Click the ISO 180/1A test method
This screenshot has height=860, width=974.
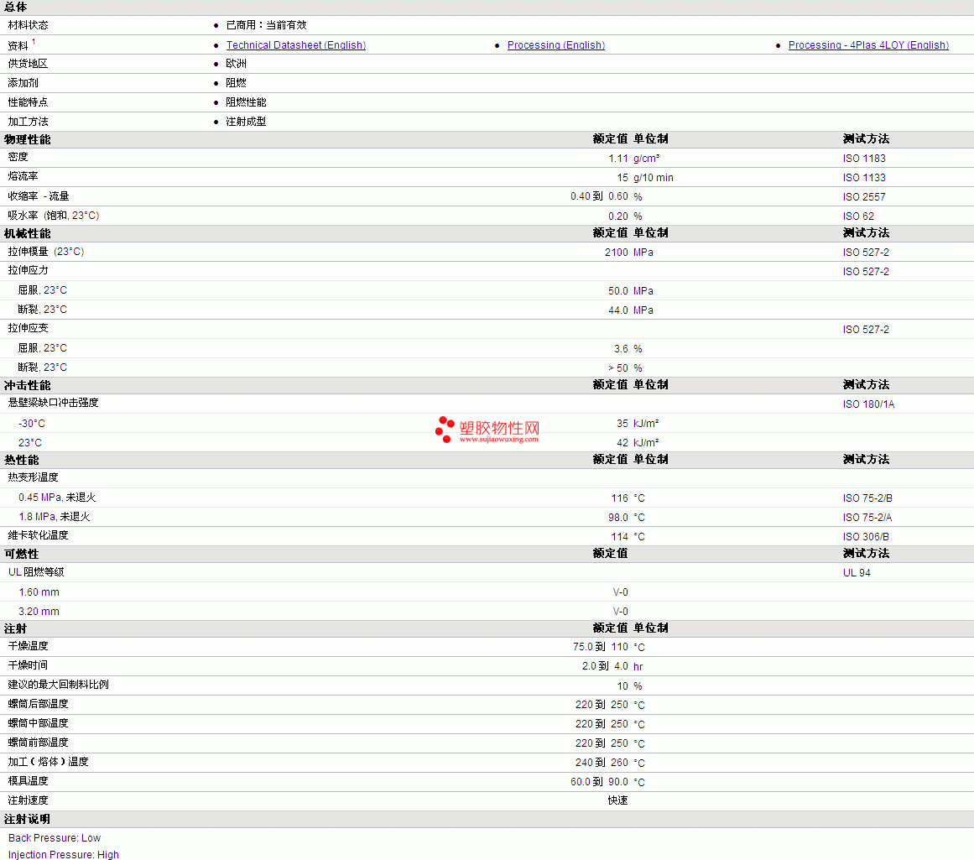pyautogui.click(x=868, y=404)
